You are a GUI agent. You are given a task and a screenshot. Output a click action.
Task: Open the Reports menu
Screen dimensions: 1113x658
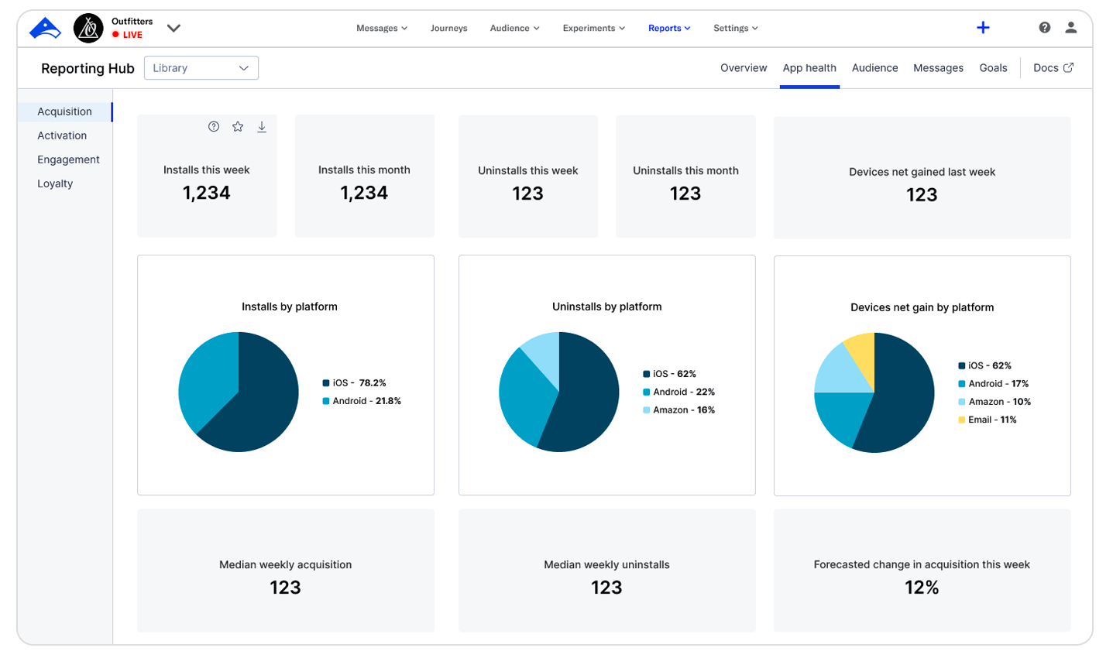pos(668,29)
